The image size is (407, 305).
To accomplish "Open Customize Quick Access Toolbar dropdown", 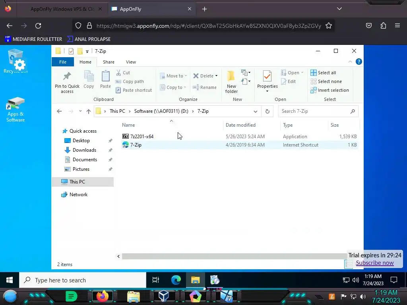I will pyautogui.click(x=87, y=51).
